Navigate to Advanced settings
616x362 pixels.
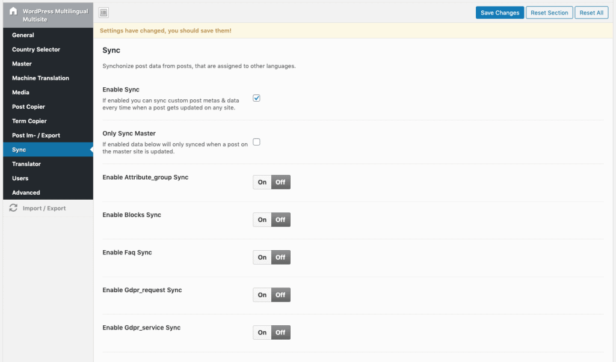click(x=26, y=192)
